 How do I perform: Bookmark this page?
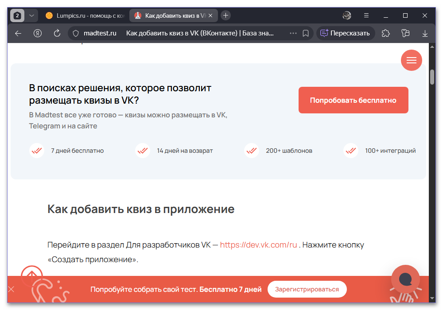point(305,33)
